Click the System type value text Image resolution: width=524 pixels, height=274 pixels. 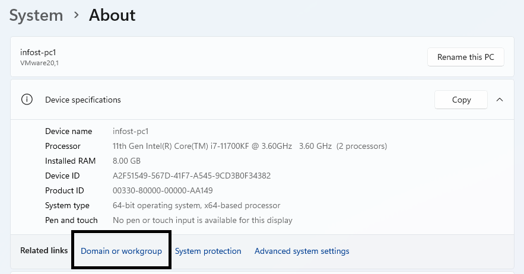pyautogui.click(x=196, y=205)
